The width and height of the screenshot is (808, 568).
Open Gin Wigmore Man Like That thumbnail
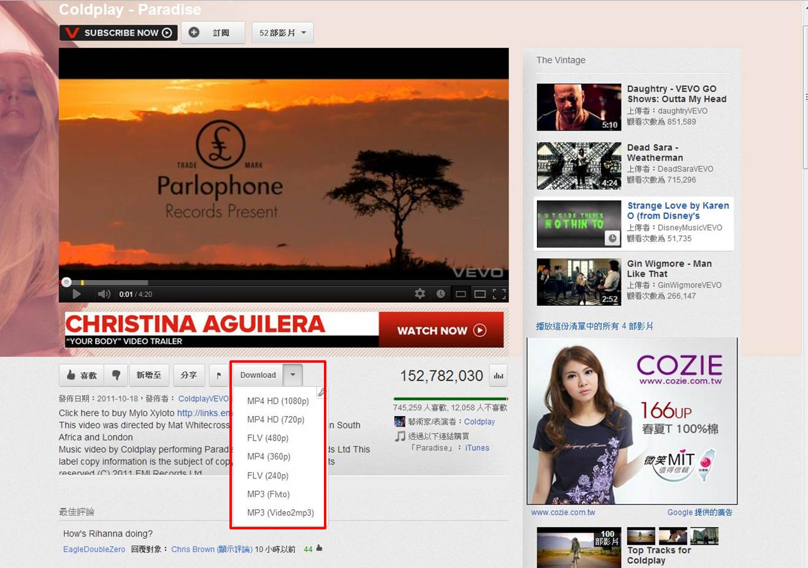[x=579, y=282]
